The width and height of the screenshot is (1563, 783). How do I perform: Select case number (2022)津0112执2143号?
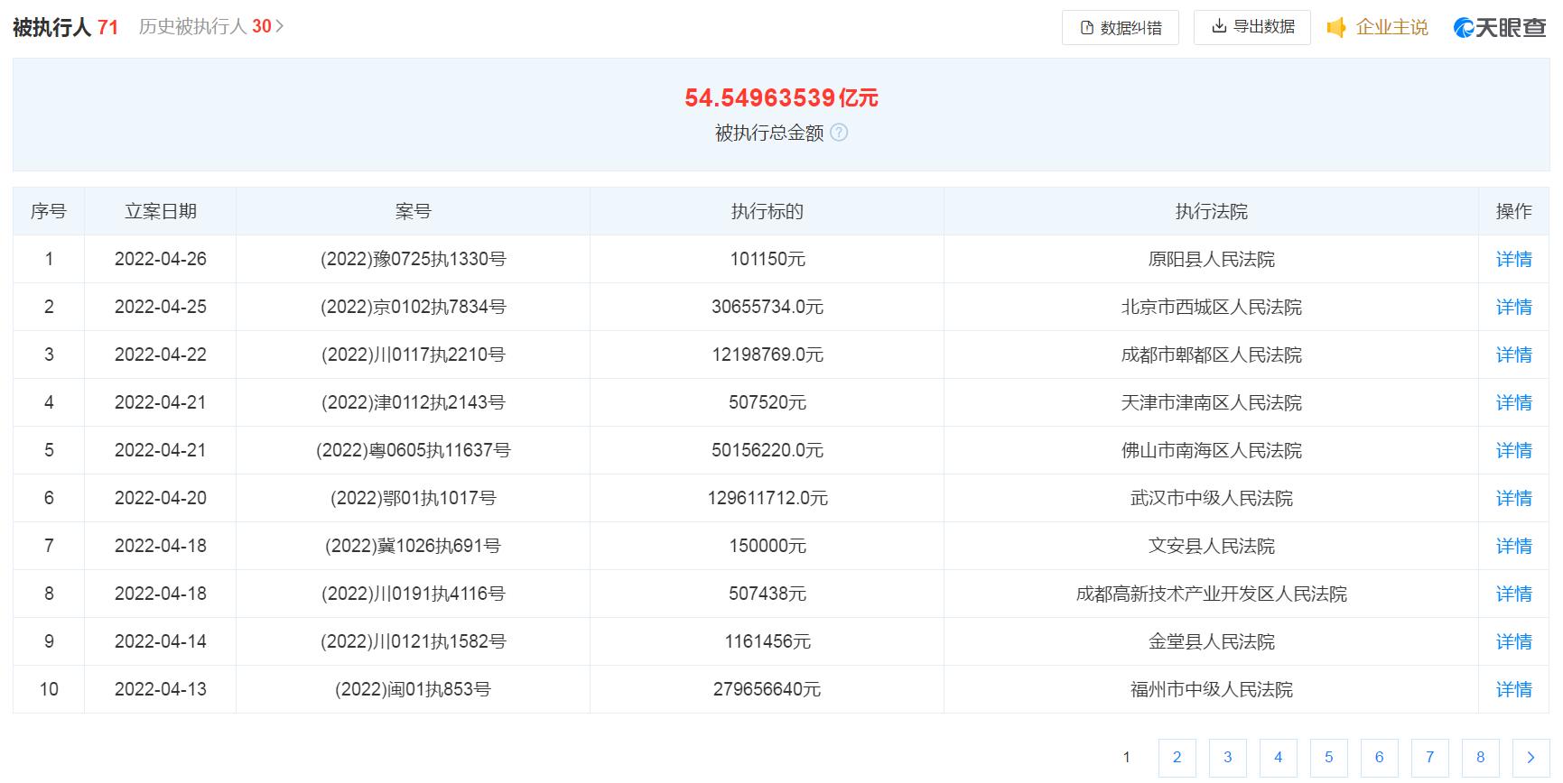point(413,402)
